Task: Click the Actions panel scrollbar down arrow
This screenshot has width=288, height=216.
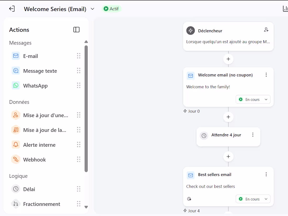Action: coord(86,207)
